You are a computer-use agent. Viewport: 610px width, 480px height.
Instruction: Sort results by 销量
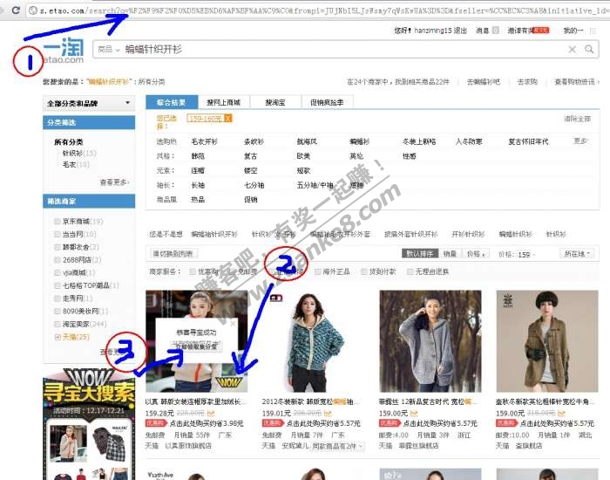[450, 254]
